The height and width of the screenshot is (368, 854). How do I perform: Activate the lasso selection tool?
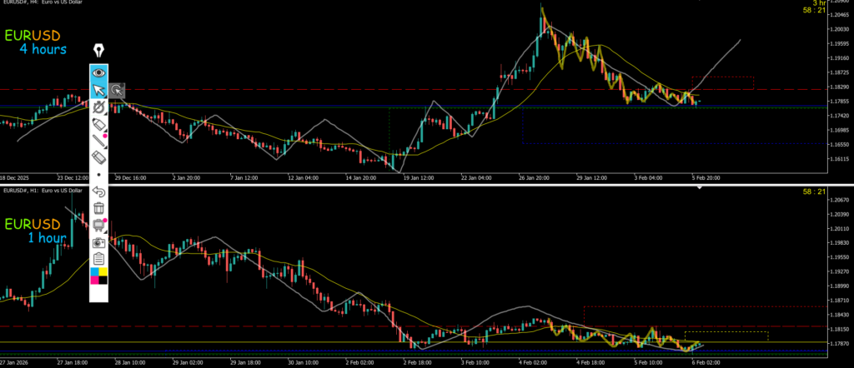click(117, 90)
